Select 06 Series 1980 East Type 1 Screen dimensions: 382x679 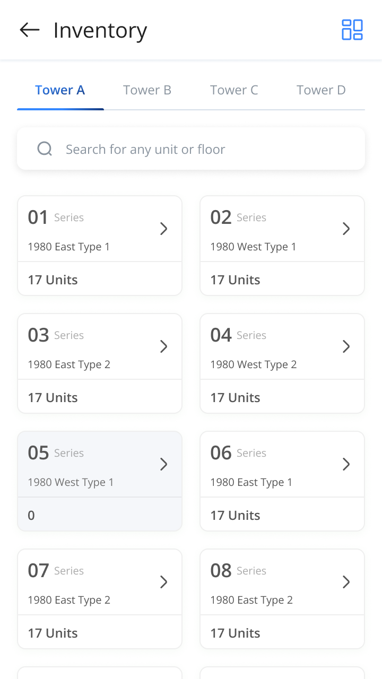[282, 481]
